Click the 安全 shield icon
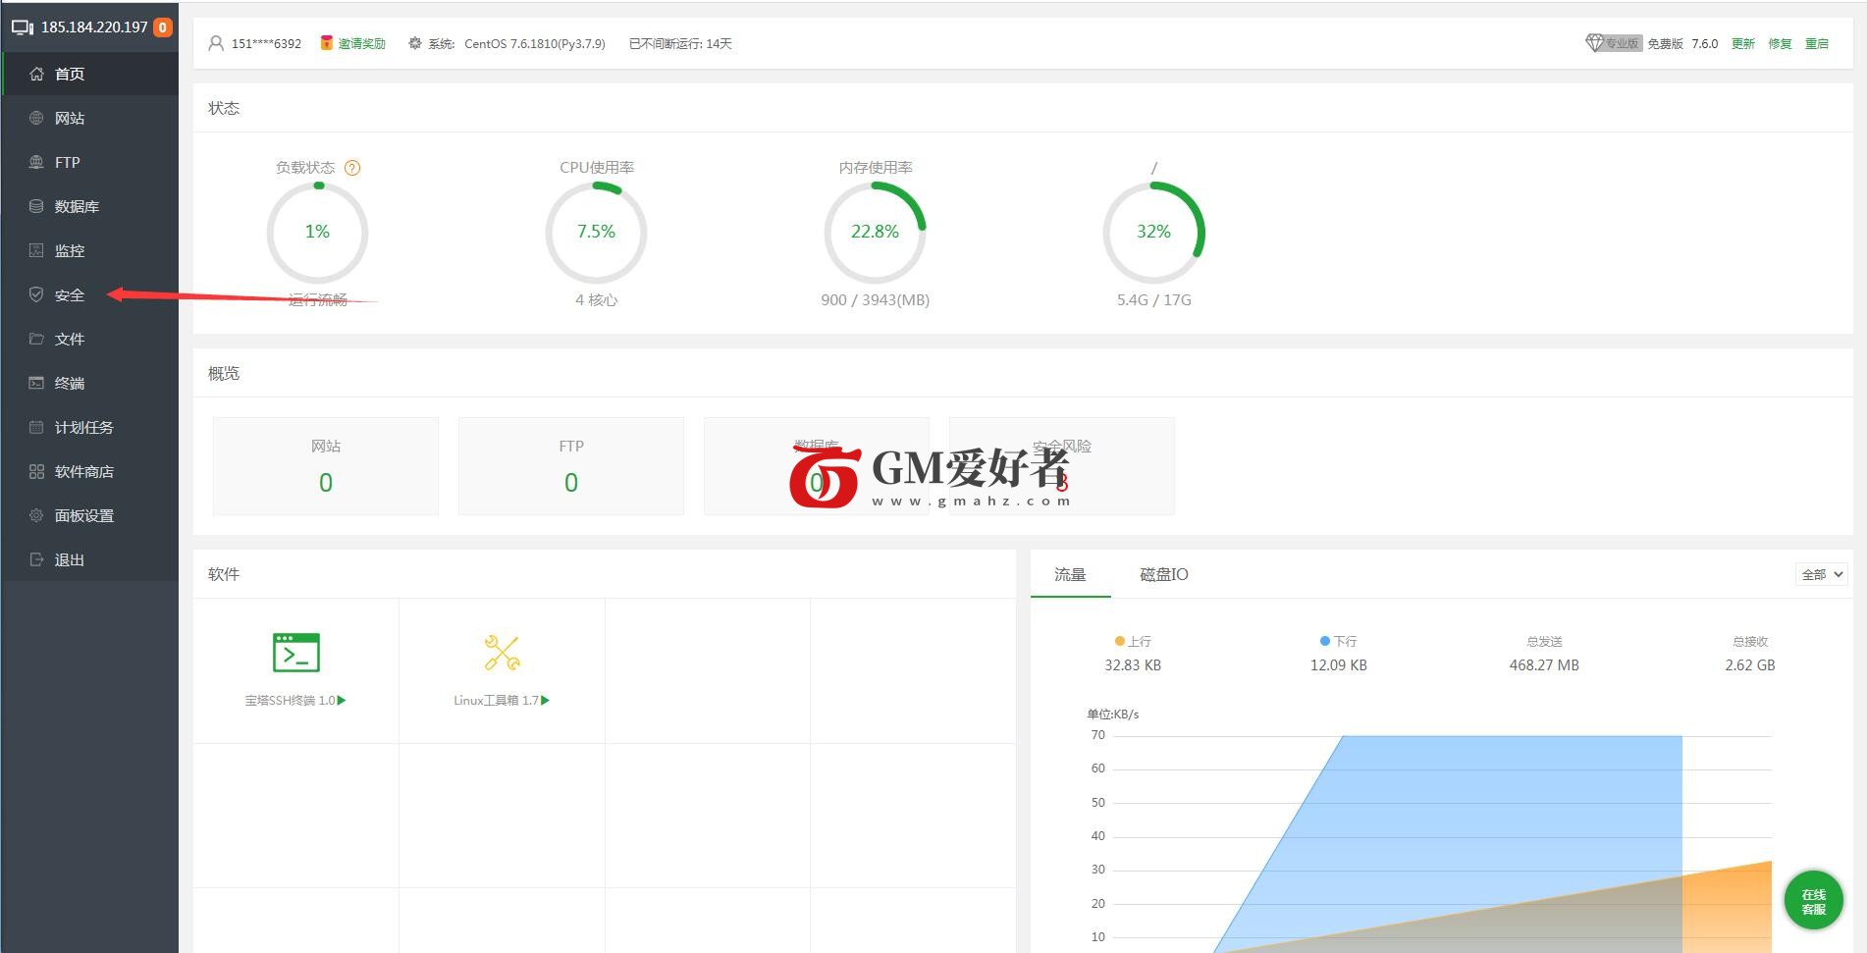Screen dimensions: 1867x953 pyautogui.click(x=36, y=294)
